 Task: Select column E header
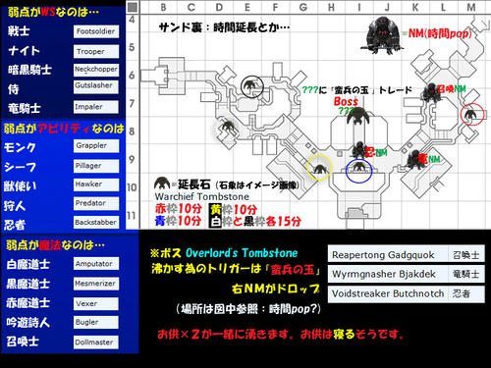coord(247,7)
